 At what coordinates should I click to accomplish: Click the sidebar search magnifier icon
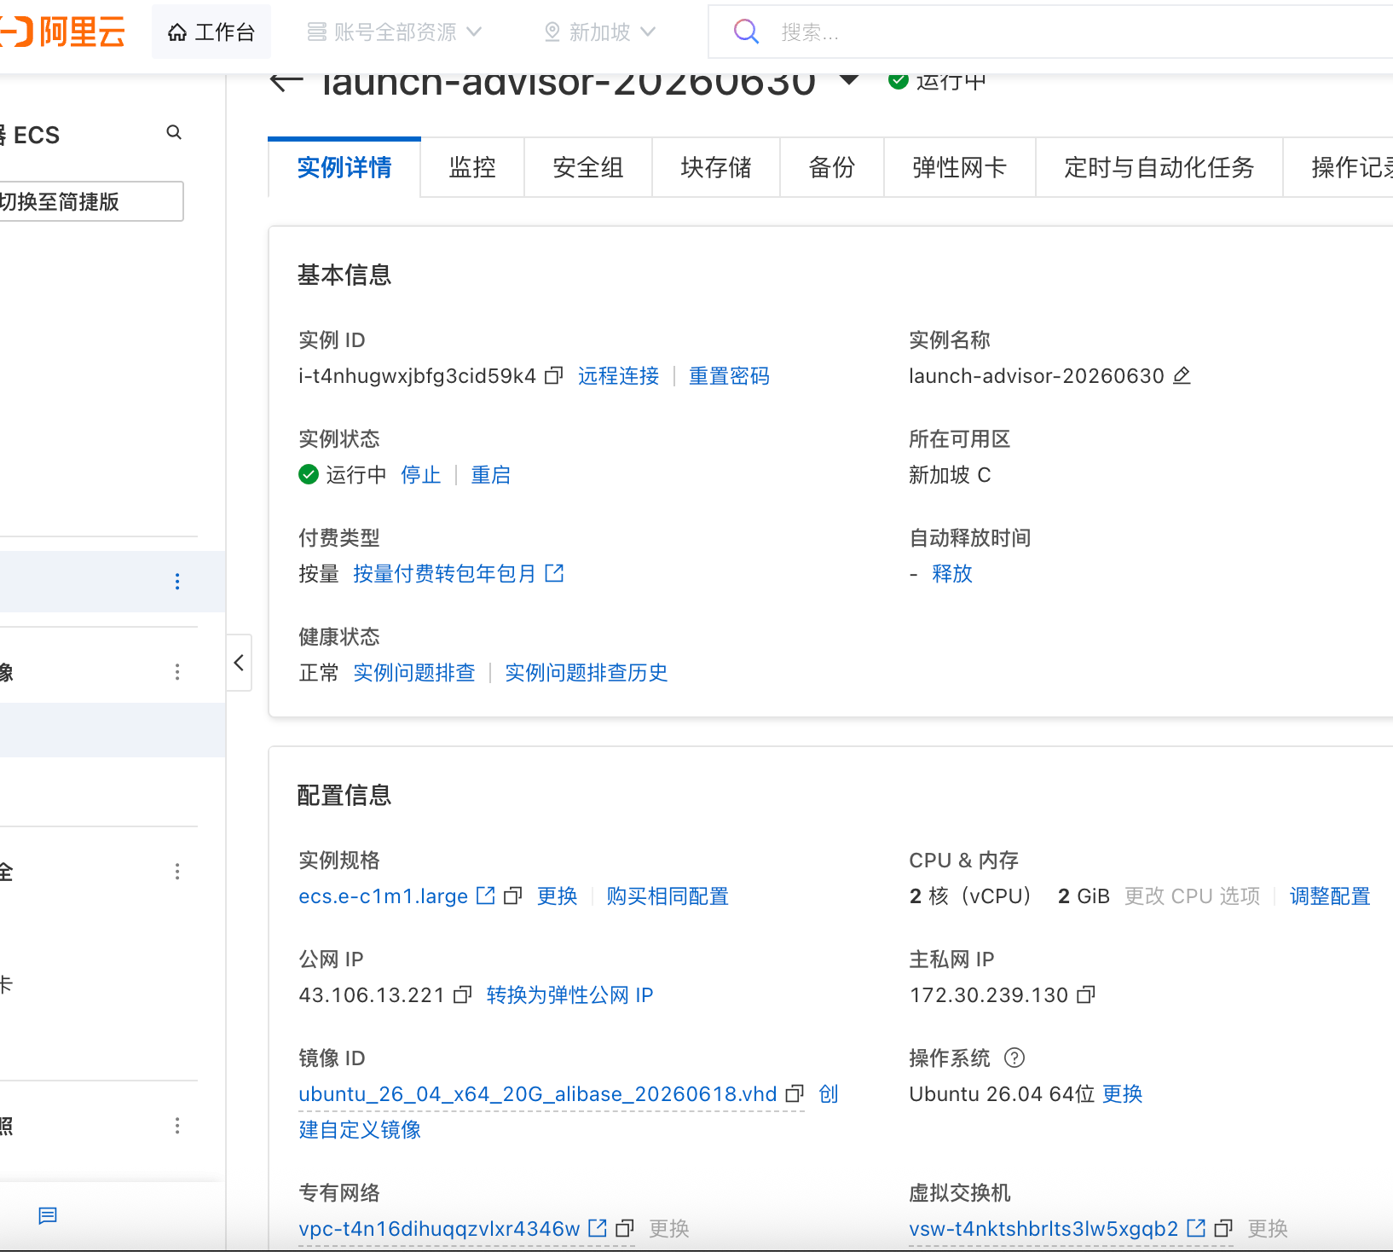(174, 132)
